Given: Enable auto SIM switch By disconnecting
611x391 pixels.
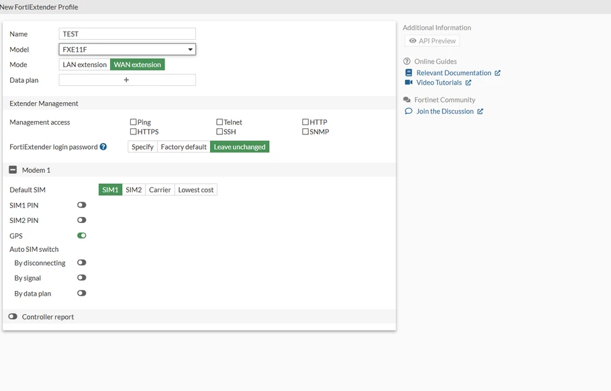Looking at the screenshot, I should tap(81, 263).
